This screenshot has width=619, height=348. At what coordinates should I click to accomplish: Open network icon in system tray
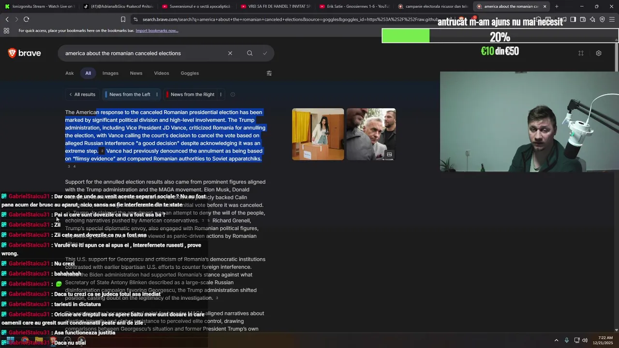tap(576, 340)
